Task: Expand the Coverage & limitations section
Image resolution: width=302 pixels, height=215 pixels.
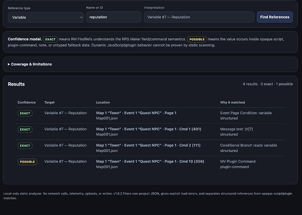Action: click(x=30, y=64)
